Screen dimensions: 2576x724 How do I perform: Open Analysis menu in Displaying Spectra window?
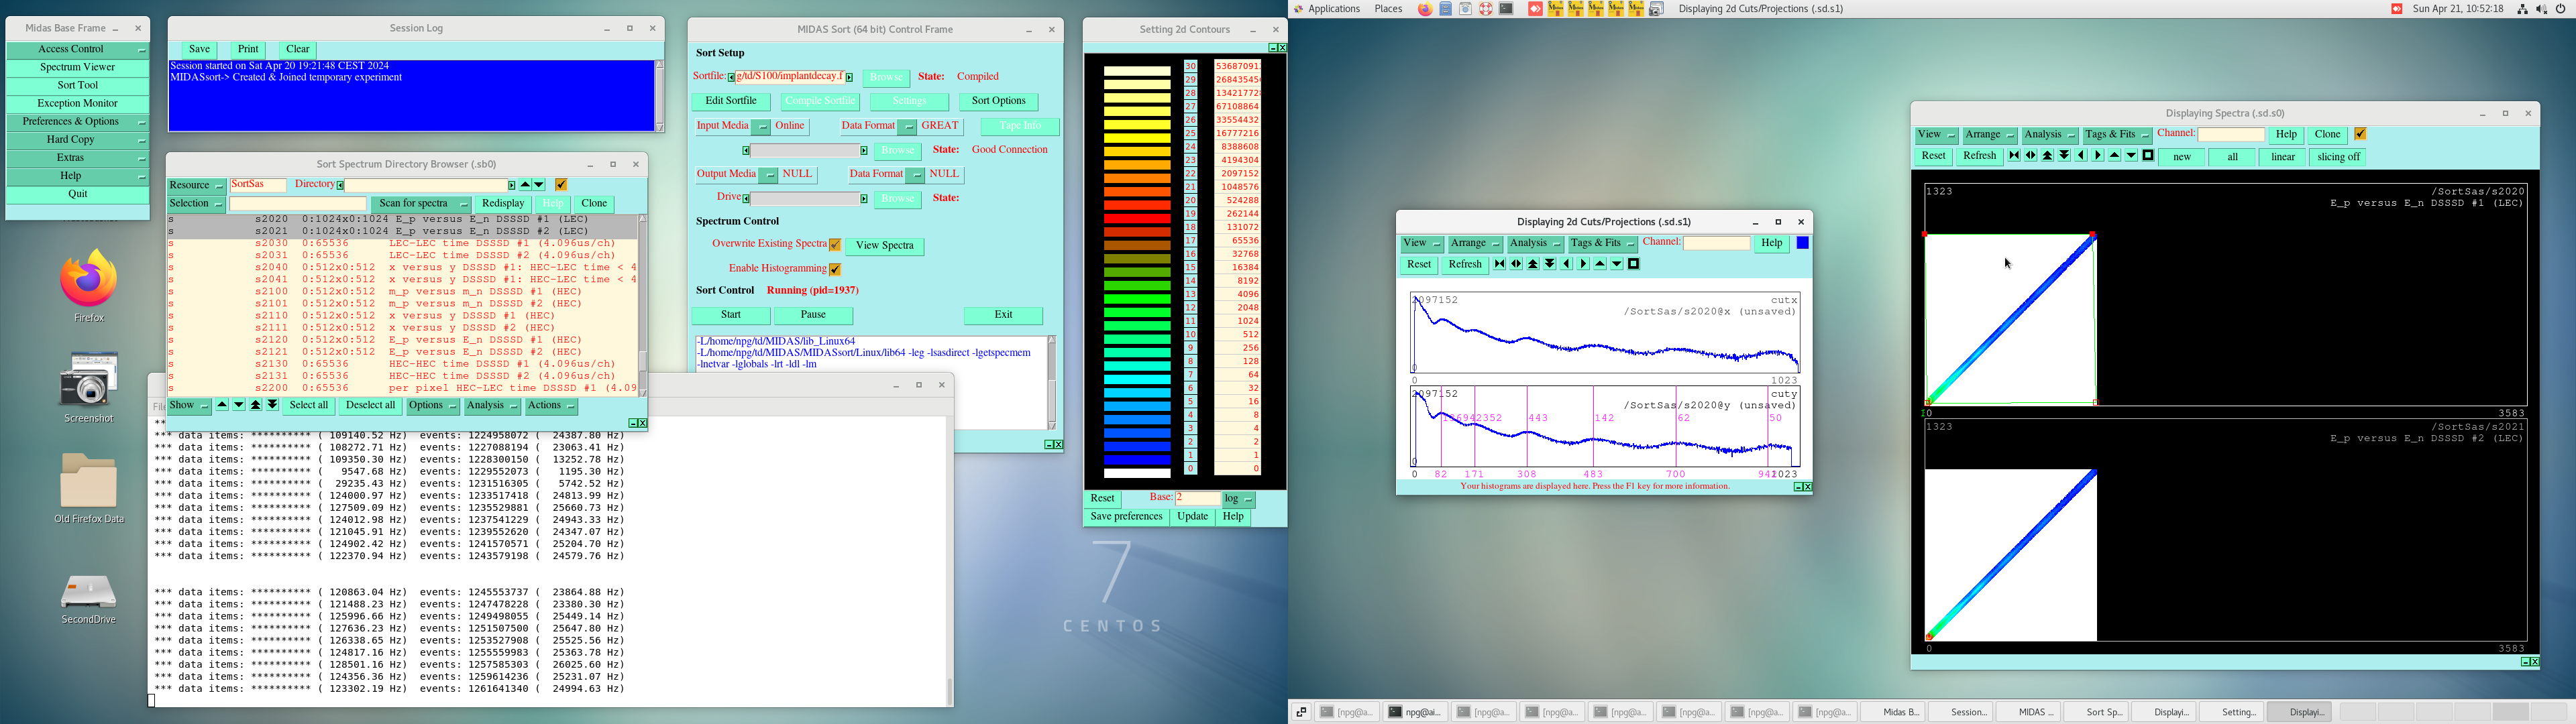[2049, 135]
